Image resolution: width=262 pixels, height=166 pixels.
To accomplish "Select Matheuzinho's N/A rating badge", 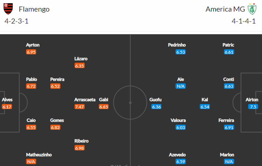I will 31,162.
